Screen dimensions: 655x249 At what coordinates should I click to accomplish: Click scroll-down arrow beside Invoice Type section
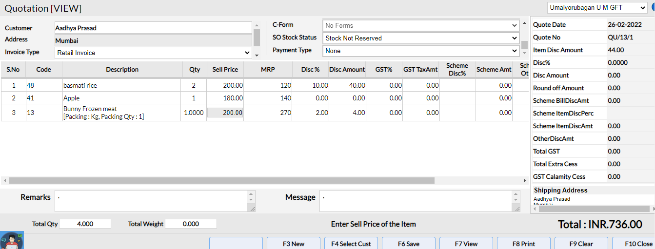257,55
